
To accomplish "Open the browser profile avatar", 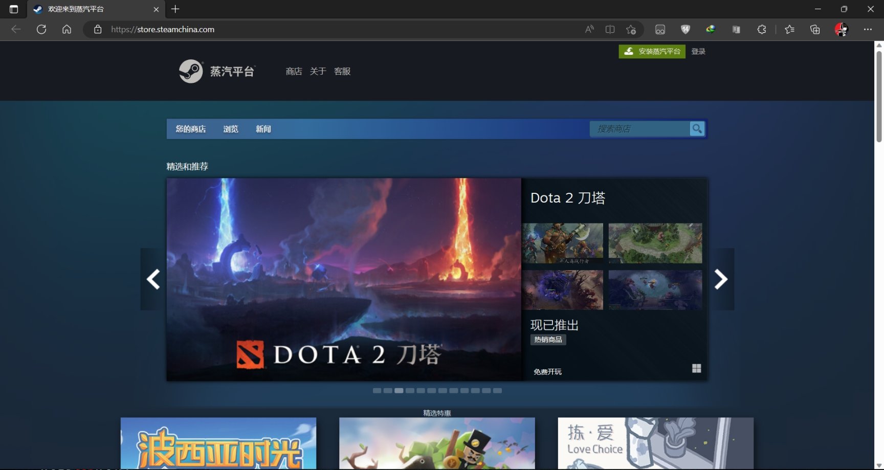I will [841, 29].
